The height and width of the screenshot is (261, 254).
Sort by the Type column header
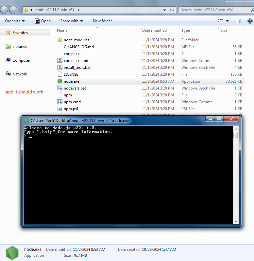[199, 30]
